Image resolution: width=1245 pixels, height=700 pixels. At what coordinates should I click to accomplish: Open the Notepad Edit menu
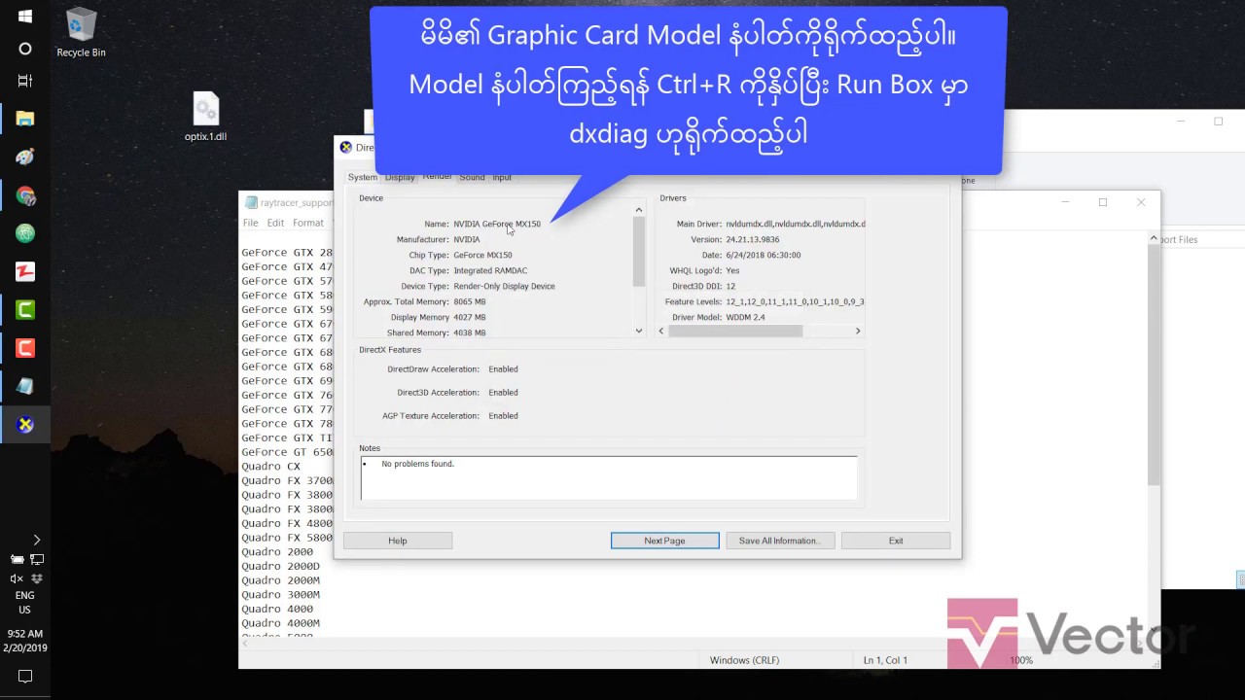(x=276, y=223)
